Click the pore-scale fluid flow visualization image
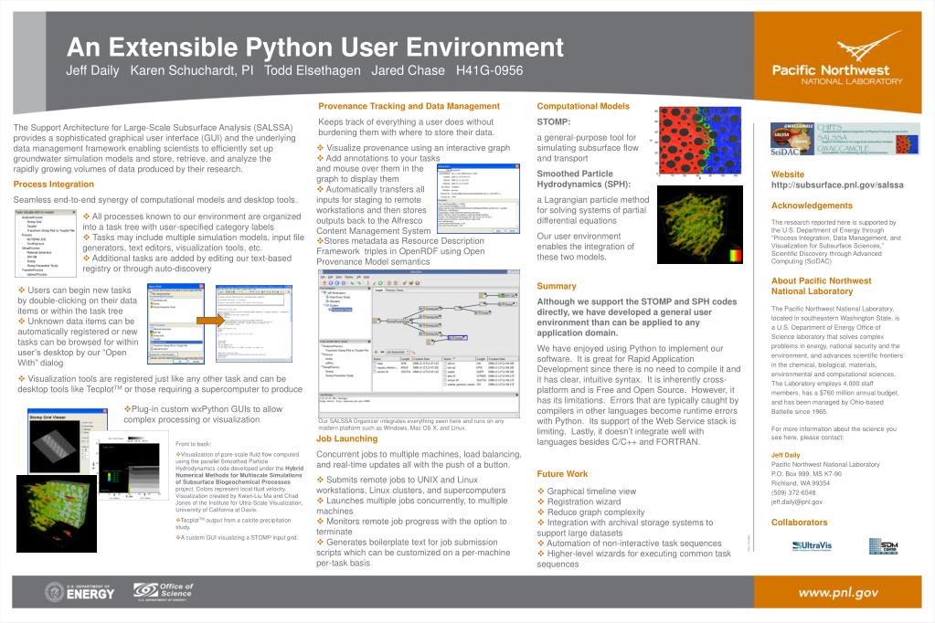Viewport: 935px width, 623px height. tap(56, 513)
